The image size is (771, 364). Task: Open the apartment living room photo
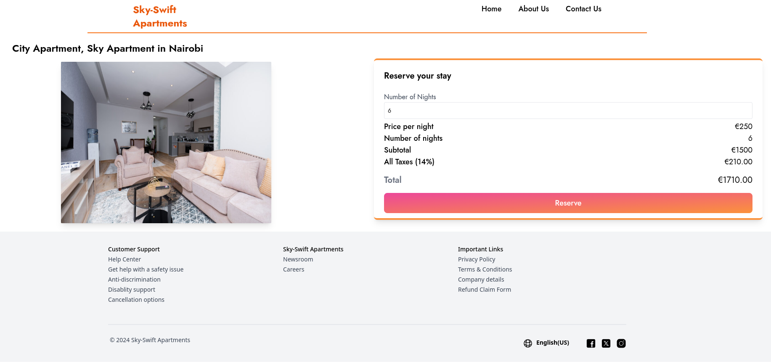pyautogui.click(x=166, y=142)
